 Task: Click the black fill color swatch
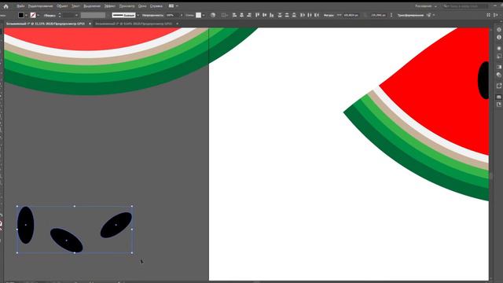click(x=21, y=15)
